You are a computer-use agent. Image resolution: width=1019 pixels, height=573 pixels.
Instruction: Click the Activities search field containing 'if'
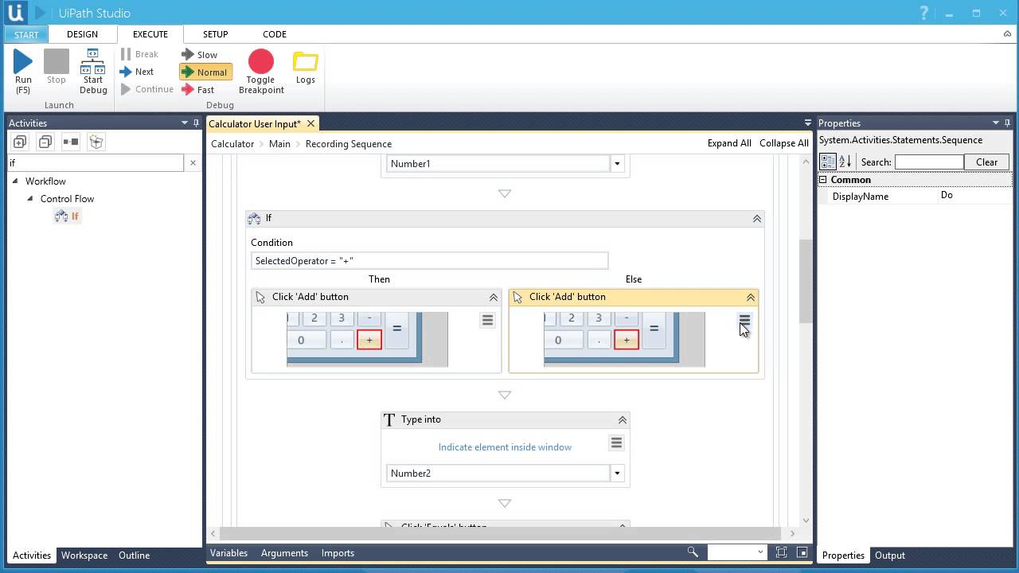94,162
